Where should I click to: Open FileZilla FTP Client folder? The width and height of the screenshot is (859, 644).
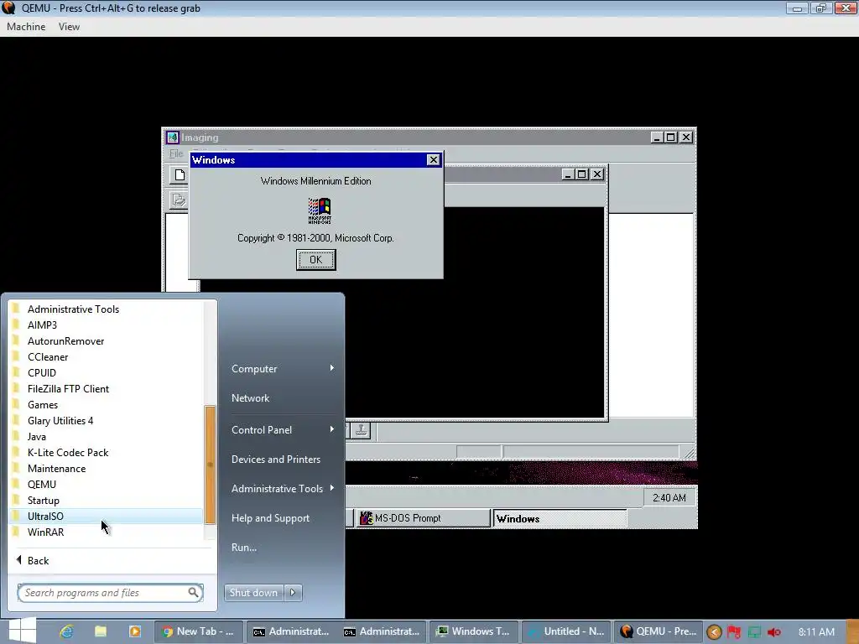[x=107, y=389]
